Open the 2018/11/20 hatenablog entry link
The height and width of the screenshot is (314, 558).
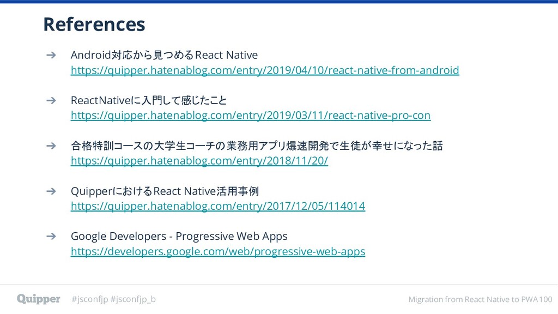[x=199, y=161]
